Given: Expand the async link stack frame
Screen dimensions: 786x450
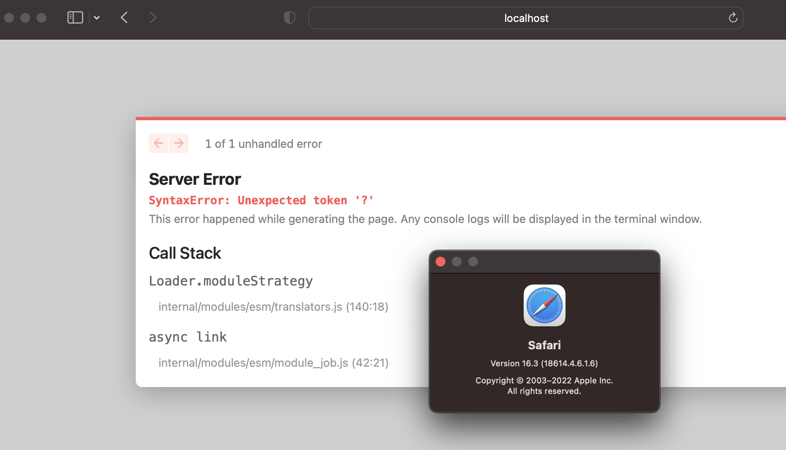Looking at the screenshot, I should tap(188, 337).
